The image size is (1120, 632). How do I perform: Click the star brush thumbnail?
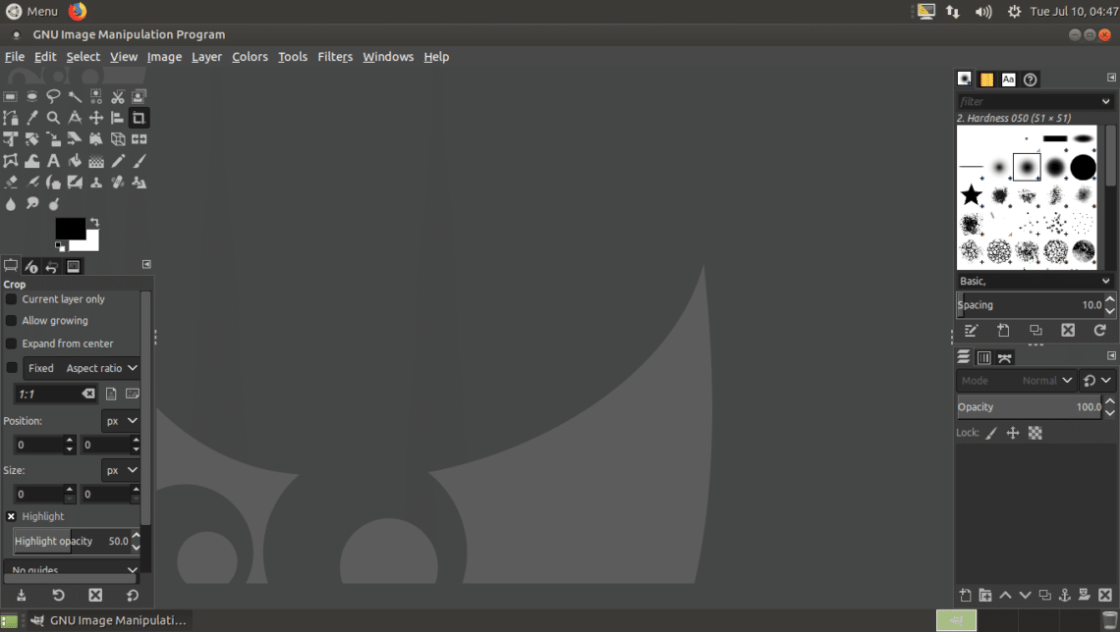tap(971, 194)
